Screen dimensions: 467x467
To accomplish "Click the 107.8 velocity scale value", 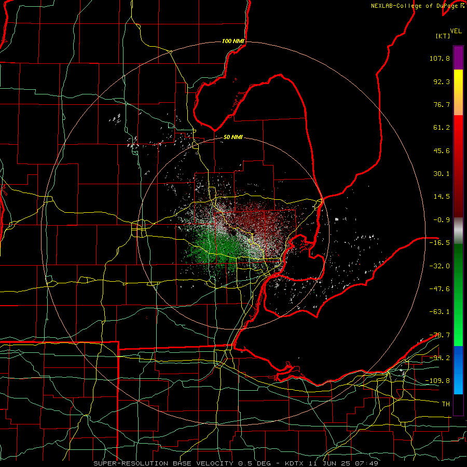I will pyautogui.click(x=439, y=58).
